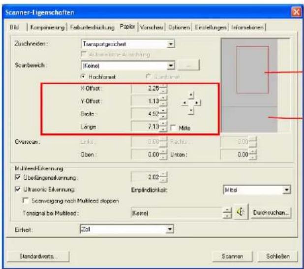Decrease the Breite value with the down spinner
Viewport: 304px width, 269px height.
pos(163,116)
